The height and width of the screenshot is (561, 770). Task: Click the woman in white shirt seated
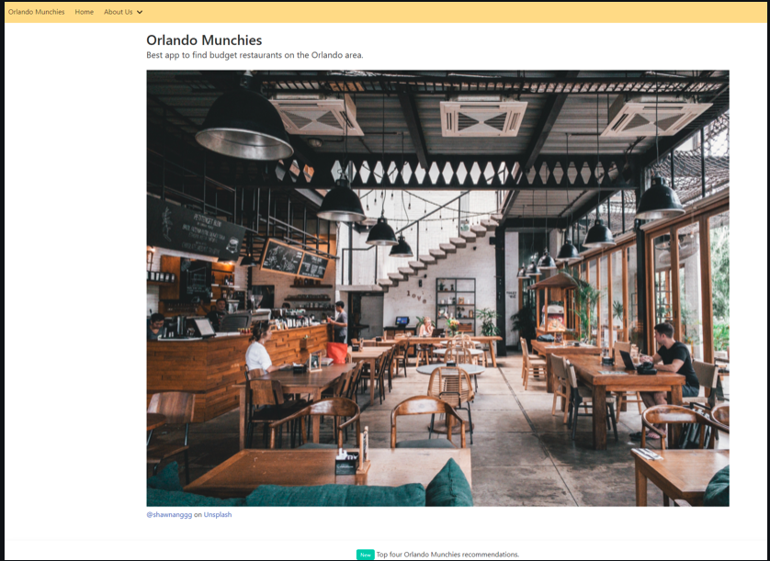tap(258, 352)
